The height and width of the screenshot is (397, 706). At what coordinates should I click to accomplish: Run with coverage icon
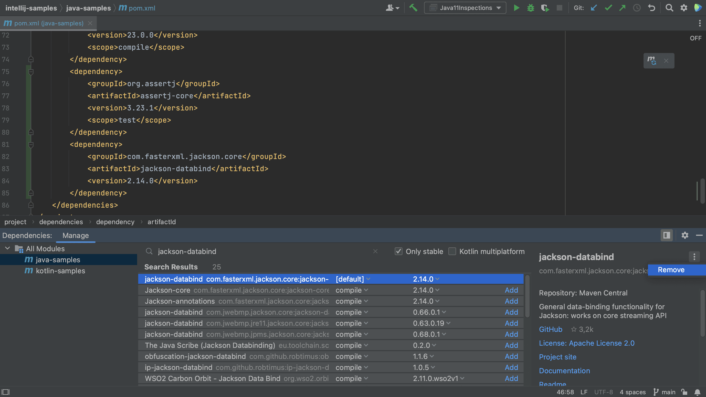(x=545, y=8)
